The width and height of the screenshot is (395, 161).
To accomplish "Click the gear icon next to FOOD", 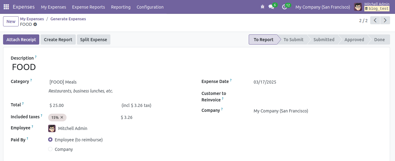I will [x=35, y=24].
